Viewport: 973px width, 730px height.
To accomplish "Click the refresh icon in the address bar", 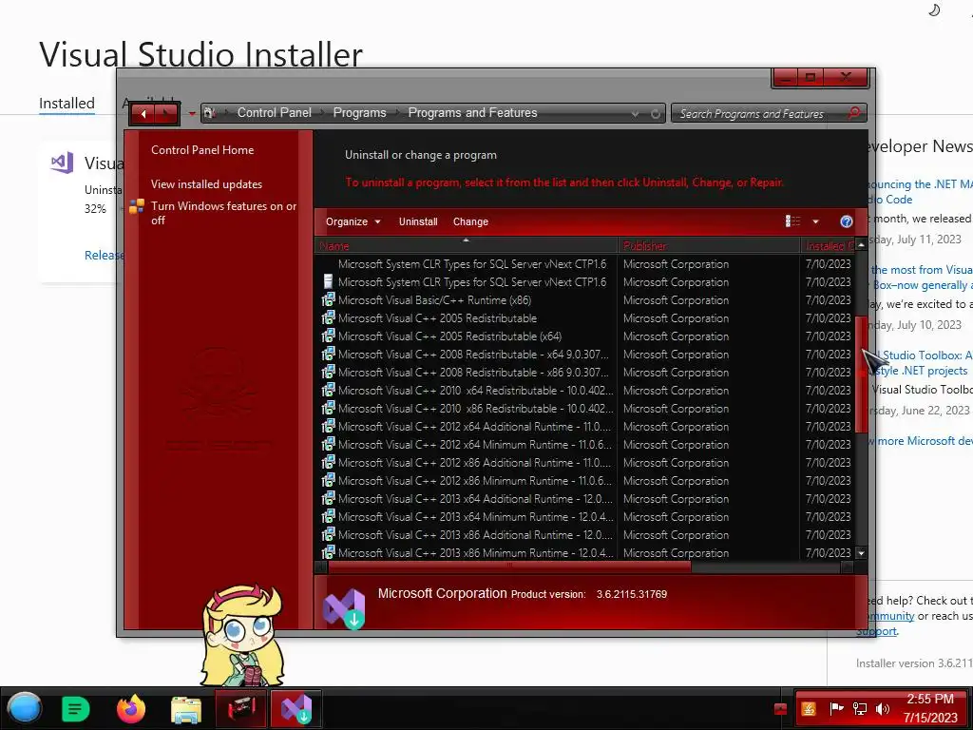I will tap(655, 114).
